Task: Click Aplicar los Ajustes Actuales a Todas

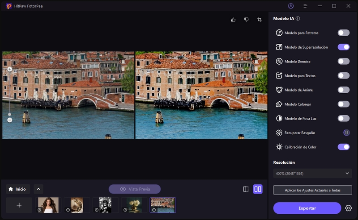Action: tap(312, 190)
